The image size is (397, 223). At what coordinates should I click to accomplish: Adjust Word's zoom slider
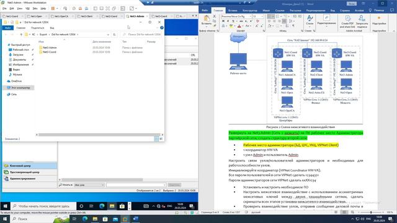(x=371, y=212)
